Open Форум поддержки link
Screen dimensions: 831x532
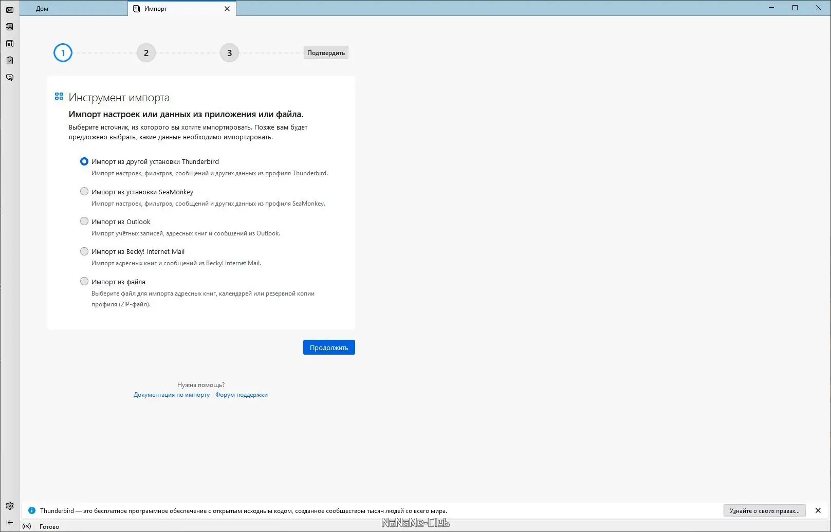242,395
